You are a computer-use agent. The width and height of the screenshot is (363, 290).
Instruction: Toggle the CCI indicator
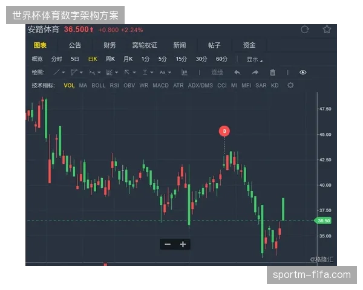click(x=222, y=86)
